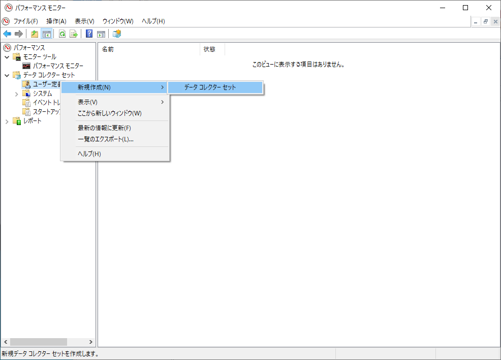Viewport: 501px width, 360px height.
Task: Collapse the データ コレクター セット tree node
Action: (7, 75)
